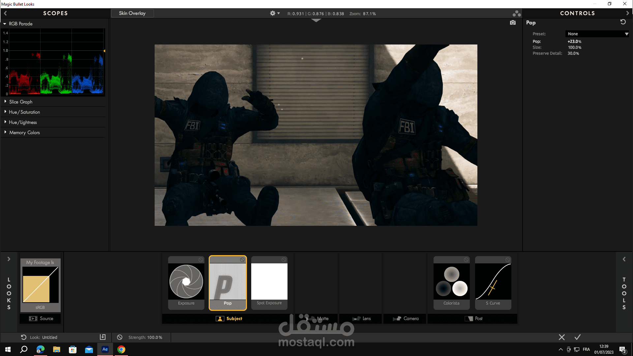Open the Preset dropdown showing None
The width and height of the screenshot is (633, 356).
(597, 34)
